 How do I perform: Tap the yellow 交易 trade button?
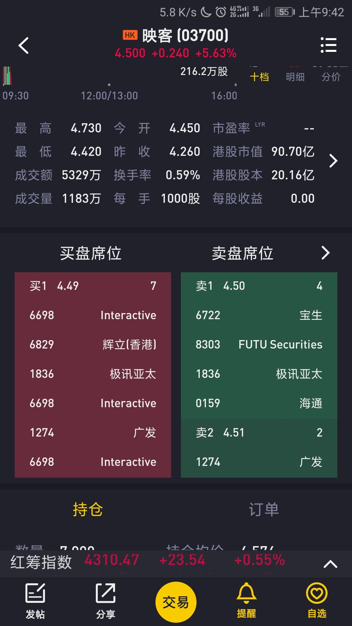(176, 602)
